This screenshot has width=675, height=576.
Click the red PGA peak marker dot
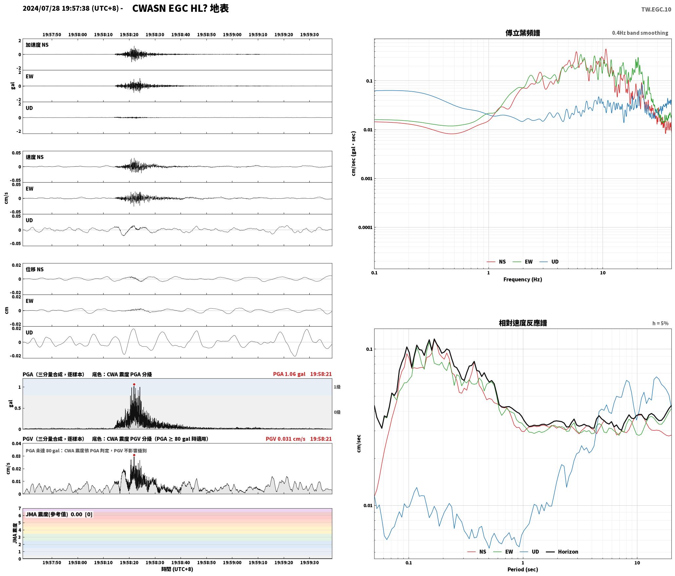click(x=134, y=384)
